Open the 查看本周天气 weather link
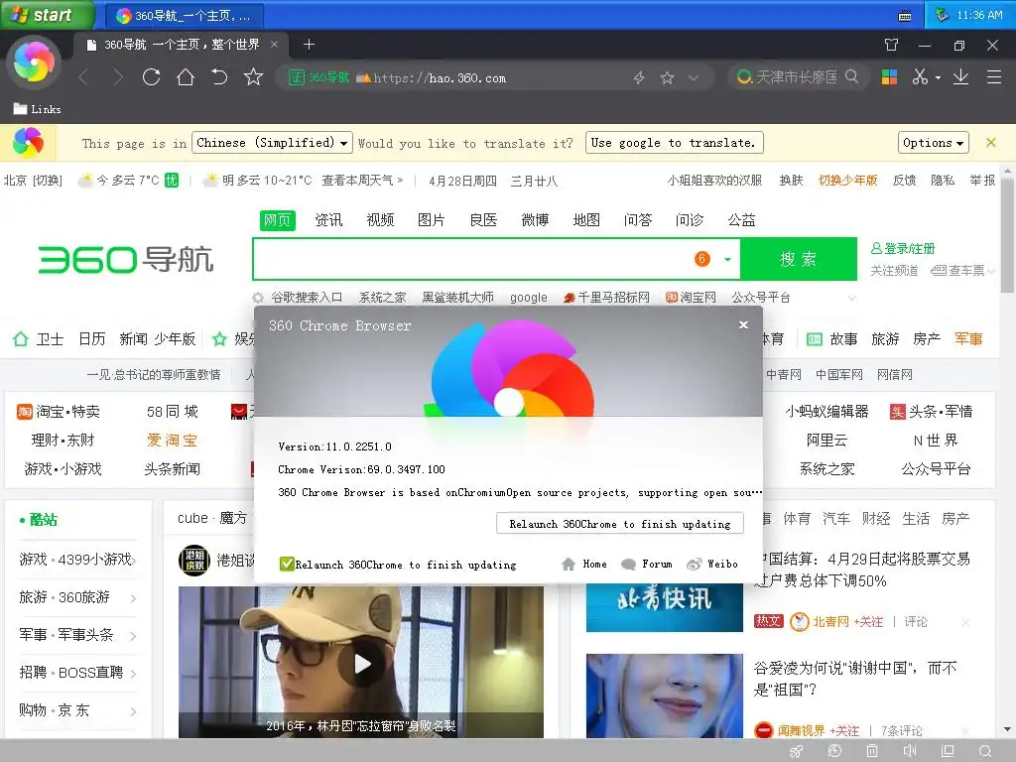This screenshot has width=1016, height=762. coord(361,181)
